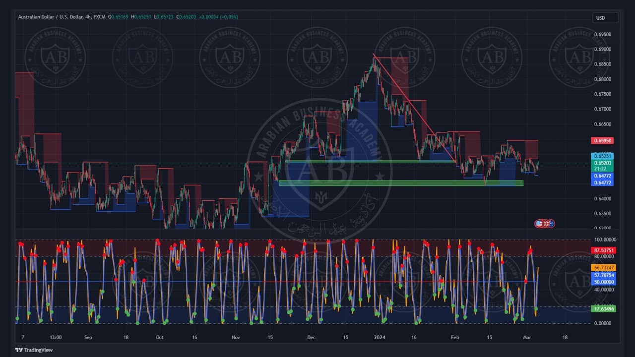The height and width of the screenshot is (357, 635).
Task: Click the 50.00000 indicator midline label
Action: pos(604,282)
